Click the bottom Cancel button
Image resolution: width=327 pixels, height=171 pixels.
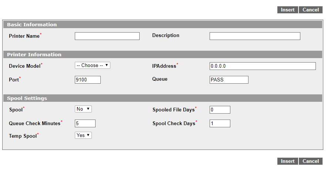click(x=311, y=161)
